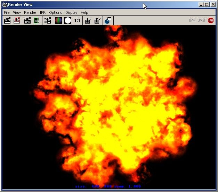Open the Display menu
The image size is (218, 192).
pos(71,12)
